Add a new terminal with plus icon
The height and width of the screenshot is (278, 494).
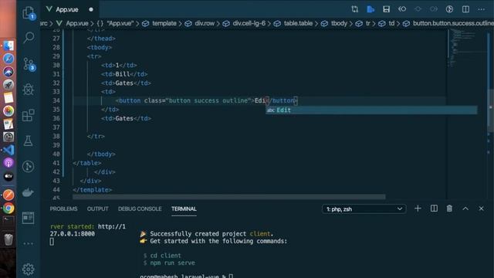point(418,208)
